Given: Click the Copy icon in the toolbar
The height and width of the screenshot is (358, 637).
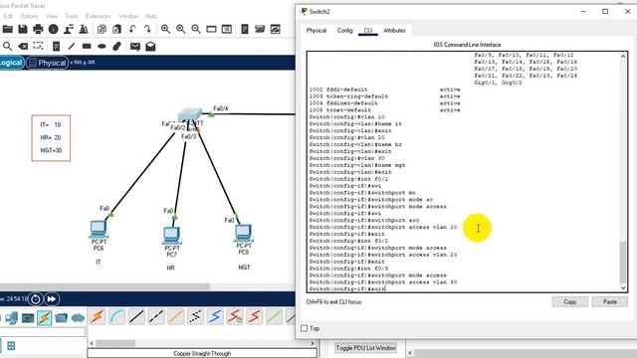Looking at the screenshot, I should tap(102, 29).
